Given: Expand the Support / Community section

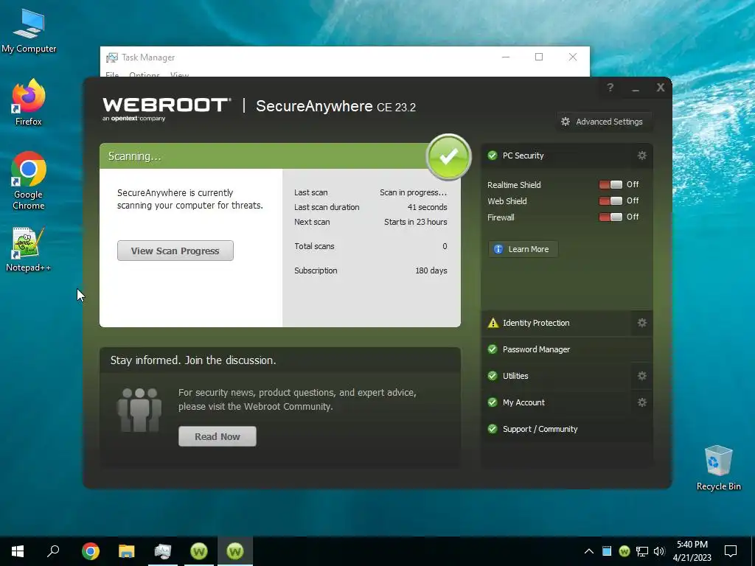Looking at the screenshot, I should [567, 429].
